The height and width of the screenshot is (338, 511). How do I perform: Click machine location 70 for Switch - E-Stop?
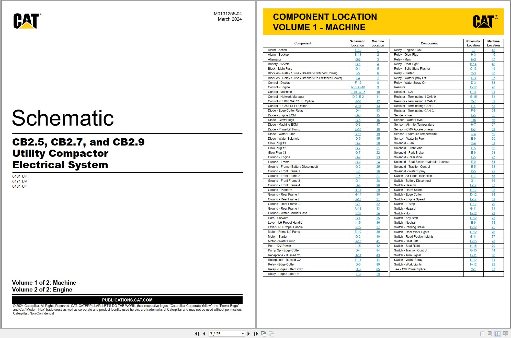pos(493,204)
